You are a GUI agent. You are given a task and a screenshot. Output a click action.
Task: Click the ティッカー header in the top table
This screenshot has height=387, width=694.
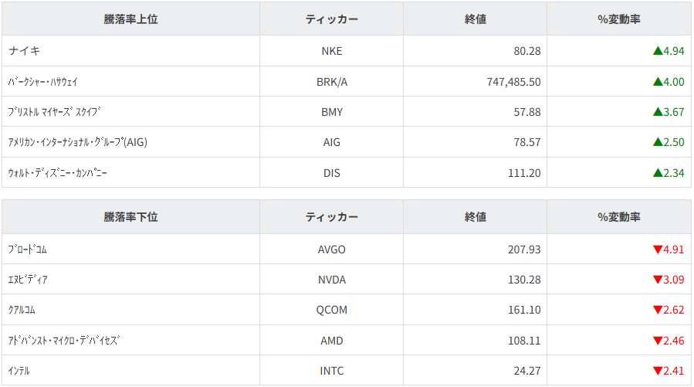(331, 19)
